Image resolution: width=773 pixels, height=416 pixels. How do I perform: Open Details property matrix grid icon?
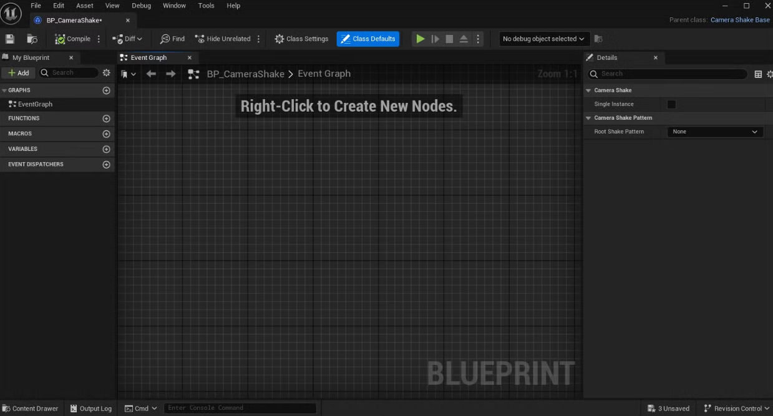click(758, 74)
